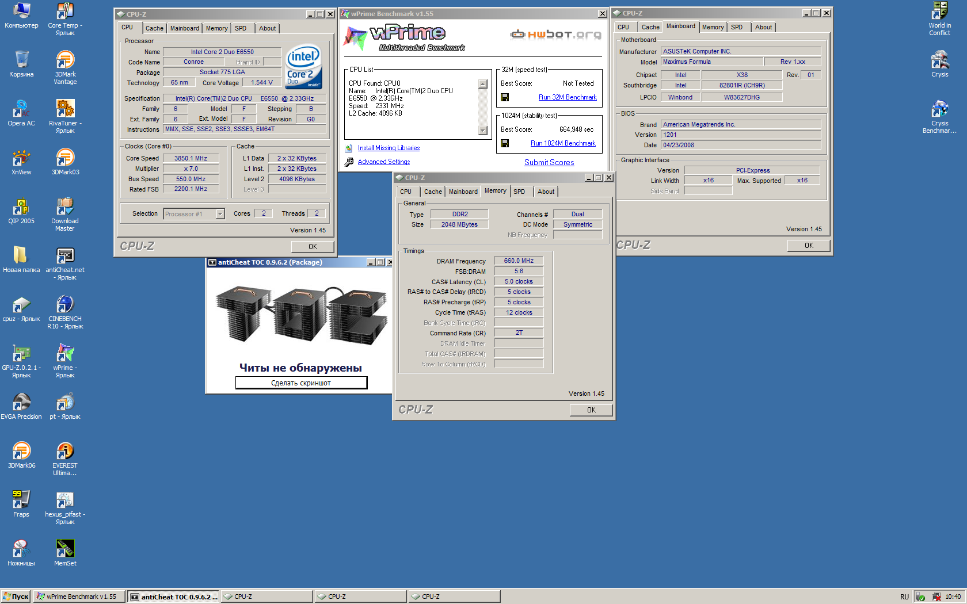This screenshot has height=604, width=967.
Task: Open the Корзина recycle bin icon
Action: 21,60
